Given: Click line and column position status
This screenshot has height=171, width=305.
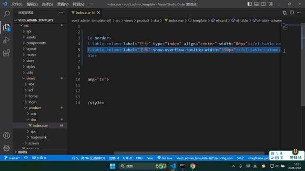Looking at the screenshot, I should (89, 158).
